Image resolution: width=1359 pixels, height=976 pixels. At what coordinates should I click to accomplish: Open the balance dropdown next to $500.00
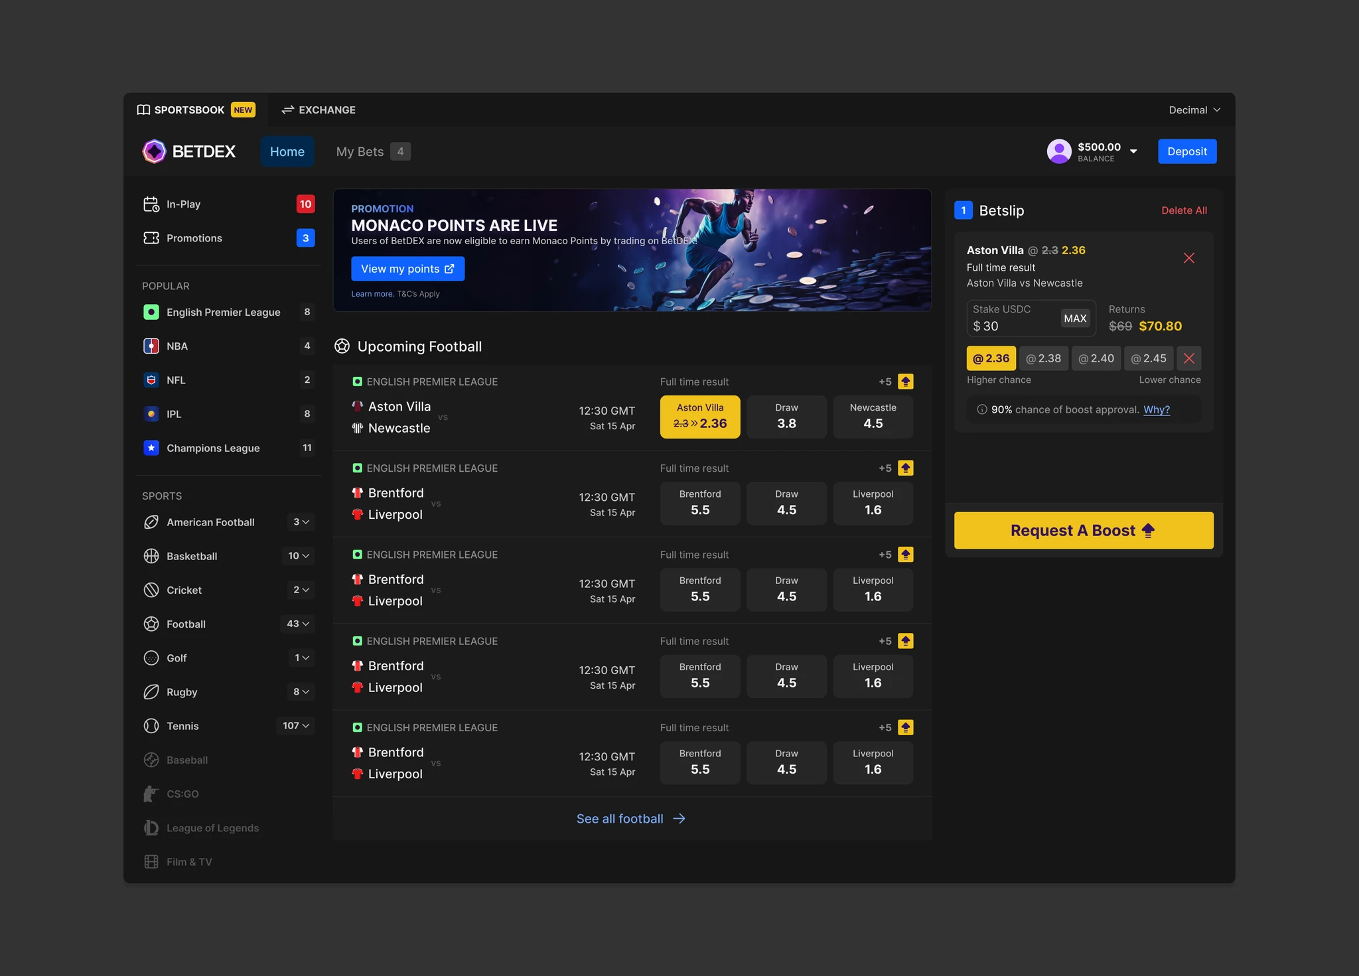pos(1135,151)
